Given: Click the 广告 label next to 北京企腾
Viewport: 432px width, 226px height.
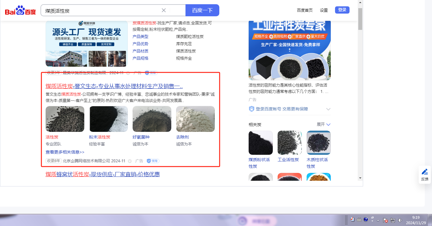Looking at the screenshot, I should pos(139,161).
